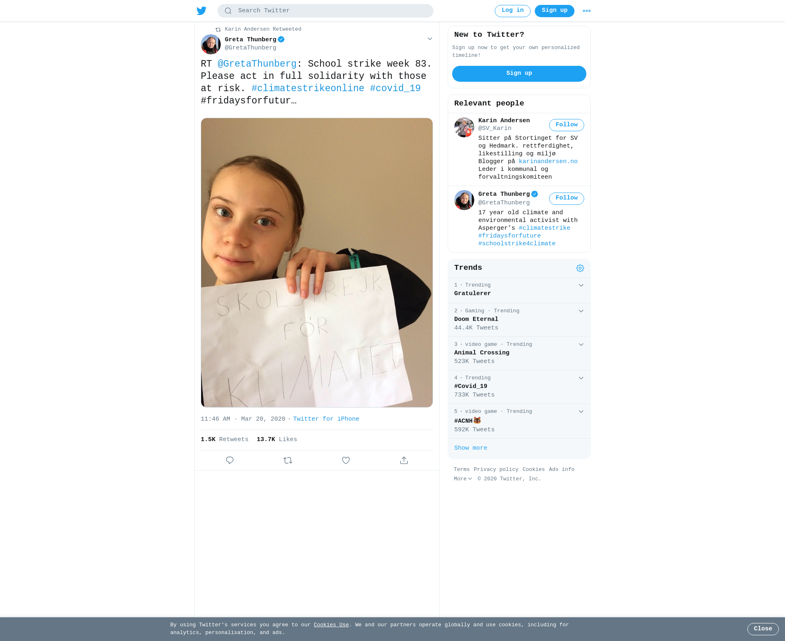785x641 pixels.
Task: Open the #climatestrikeonline hashtag link
Action: [308, 88]
